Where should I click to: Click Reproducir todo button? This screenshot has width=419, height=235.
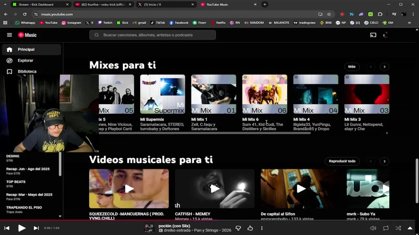tap(342, 161)
